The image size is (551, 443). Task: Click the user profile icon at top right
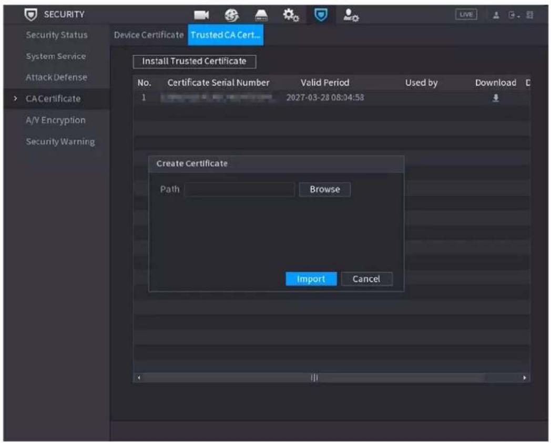tap(496, 15)
